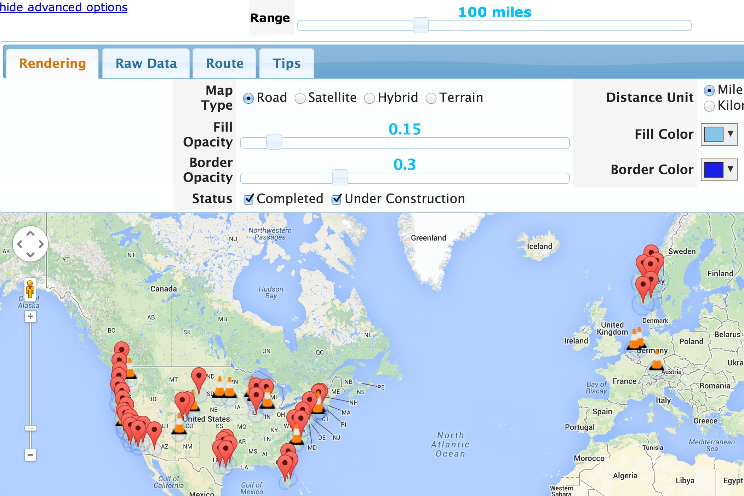Click the map pan control compass
This screenshot has height=496, width=744.
[x=30, y=243]
